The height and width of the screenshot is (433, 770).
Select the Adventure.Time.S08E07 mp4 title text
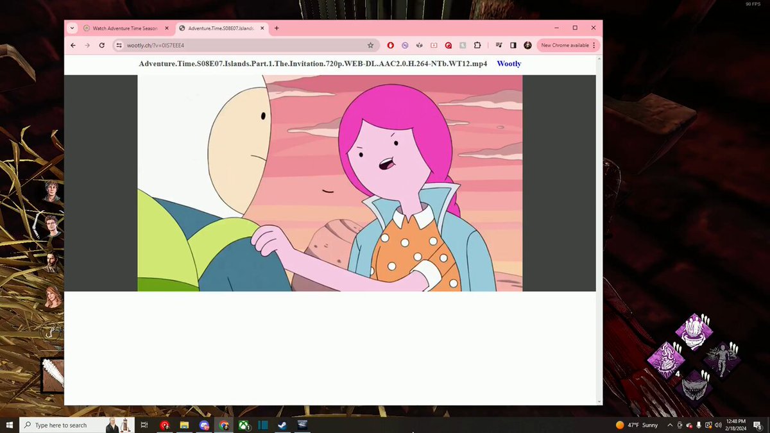tap(313, 64)
